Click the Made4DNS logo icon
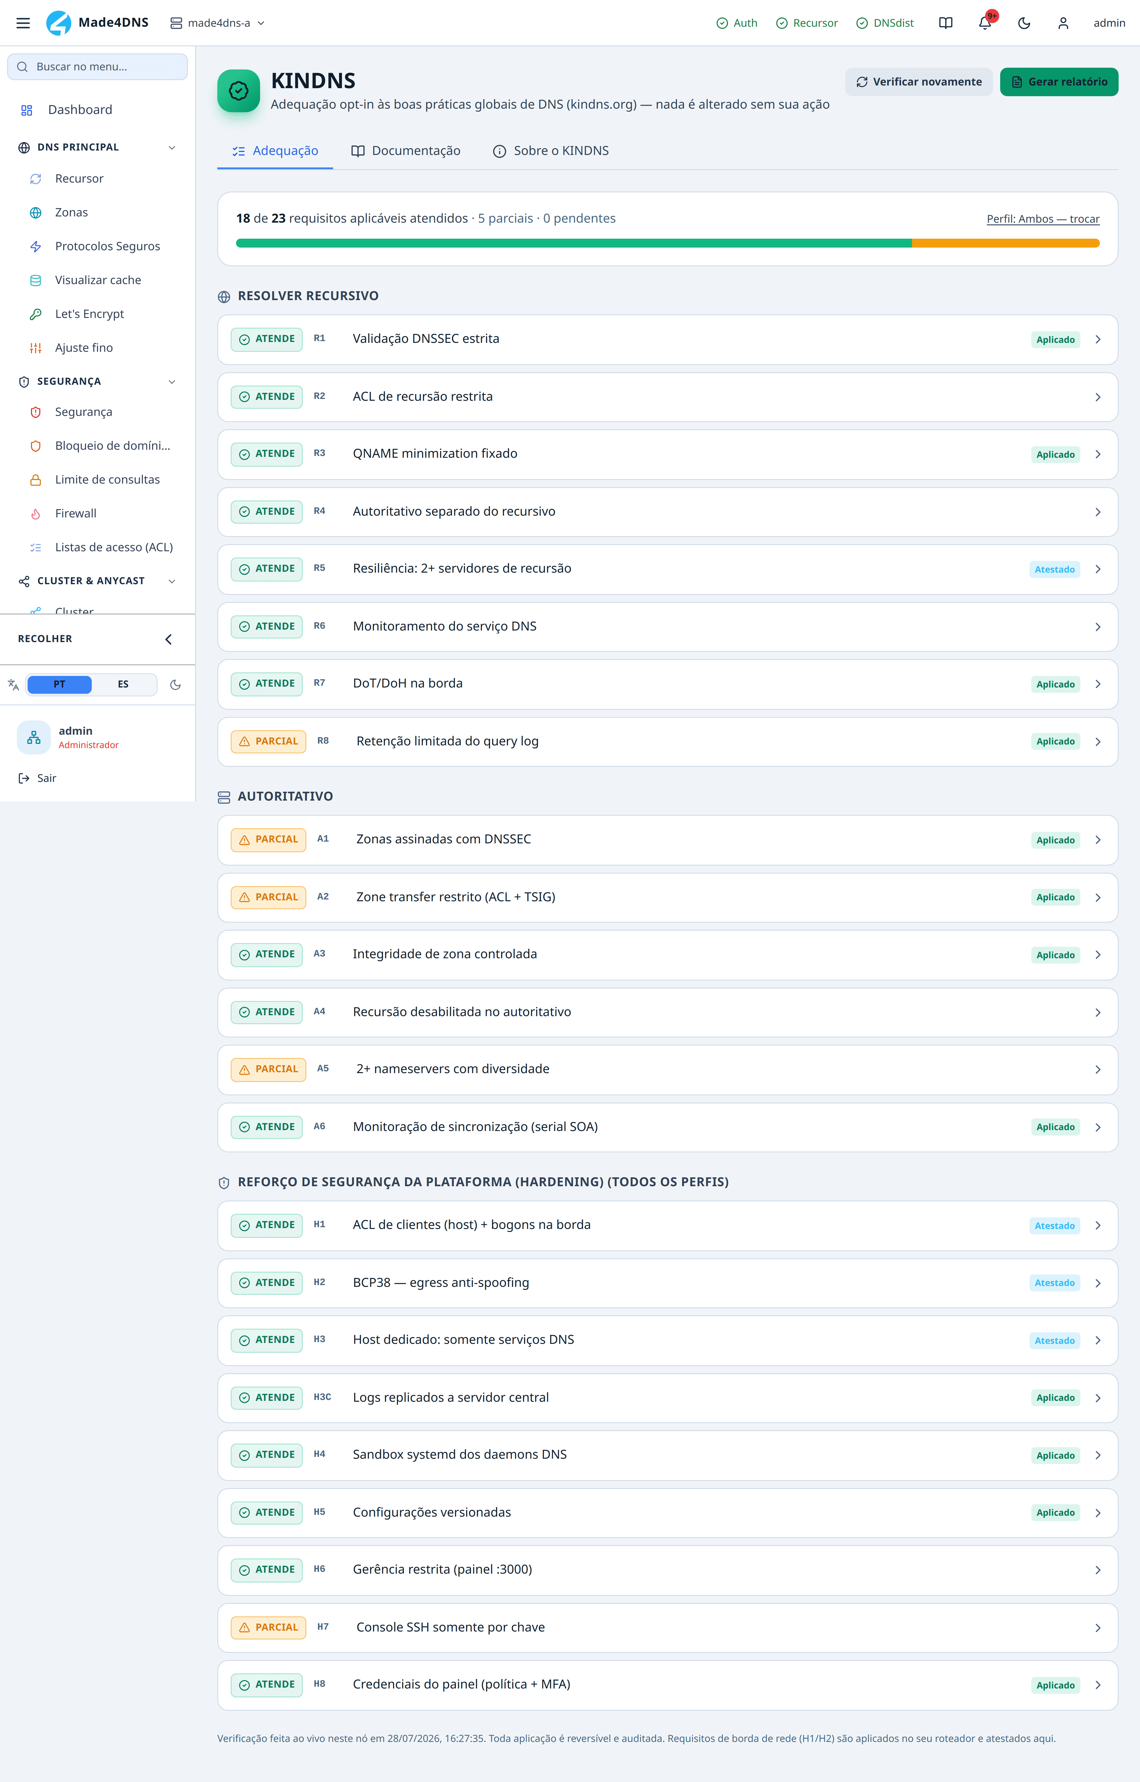The image size is (1140, 1782). point(58,23)
